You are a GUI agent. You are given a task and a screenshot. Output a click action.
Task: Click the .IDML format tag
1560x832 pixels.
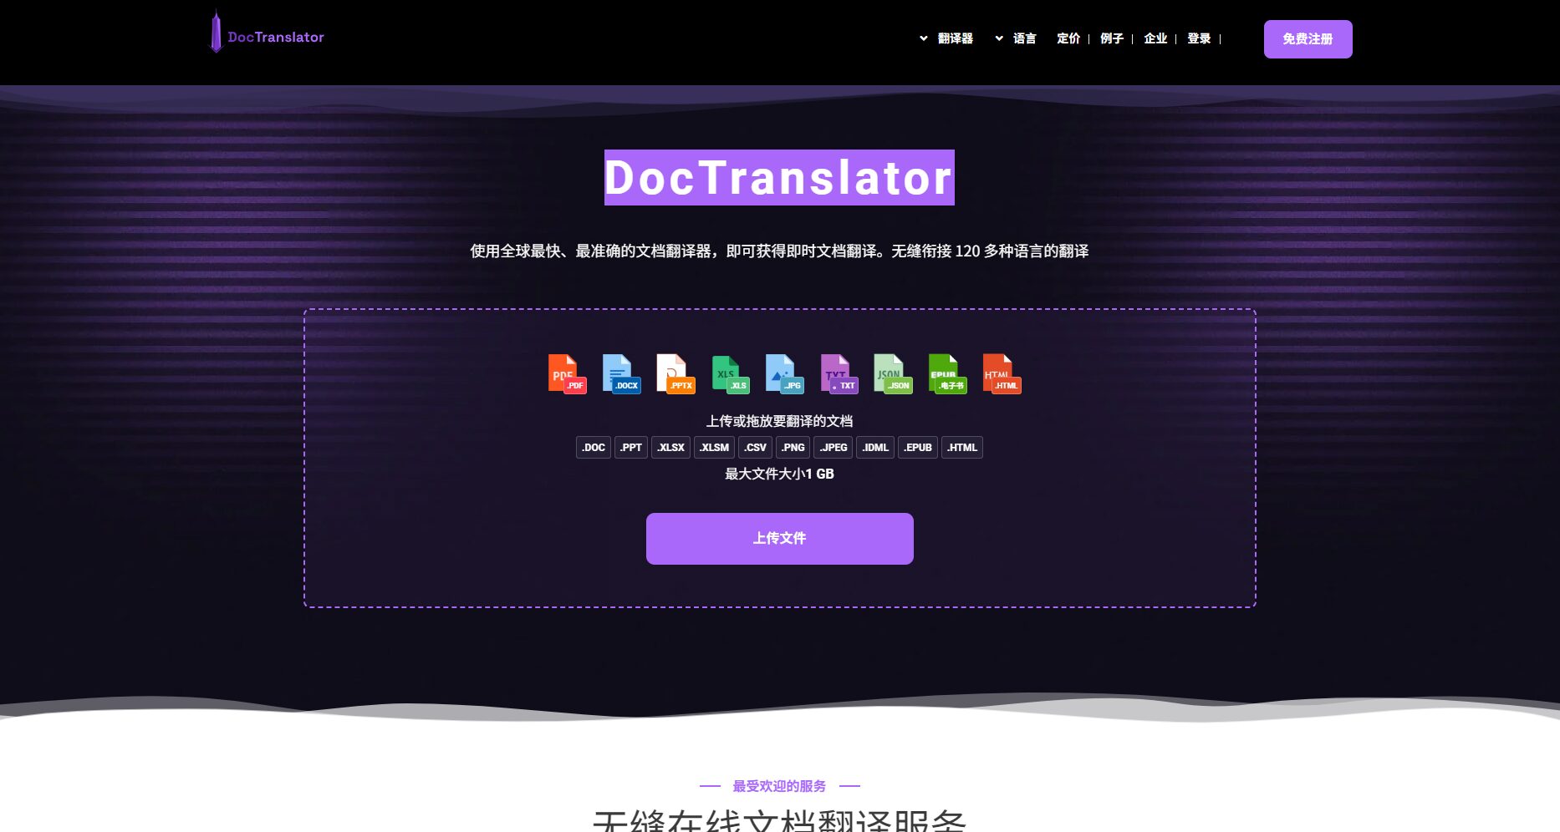[x=874, y=448]
